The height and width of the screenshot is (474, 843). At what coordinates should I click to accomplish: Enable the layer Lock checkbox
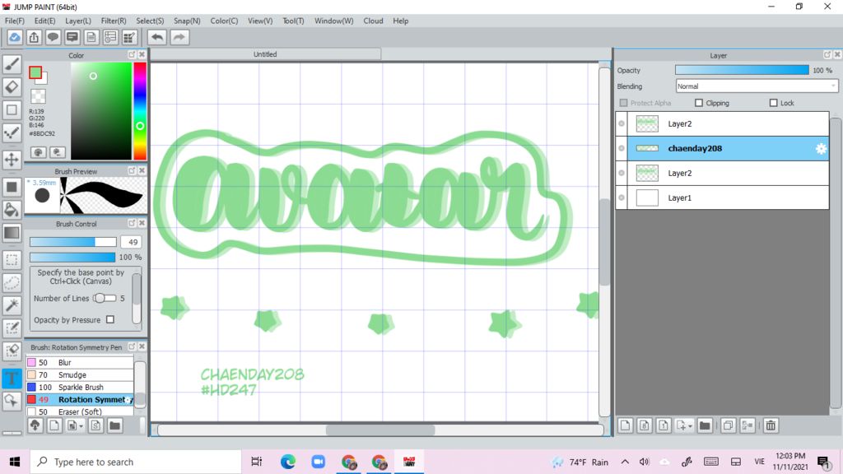[774, 103]
